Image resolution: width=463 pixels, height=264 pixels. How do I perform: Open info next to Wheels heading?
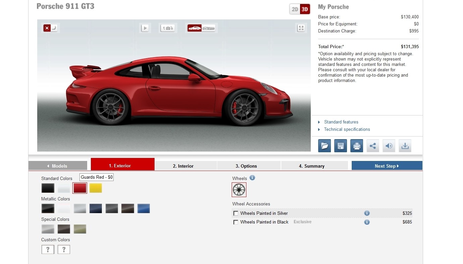coord(252,178)
